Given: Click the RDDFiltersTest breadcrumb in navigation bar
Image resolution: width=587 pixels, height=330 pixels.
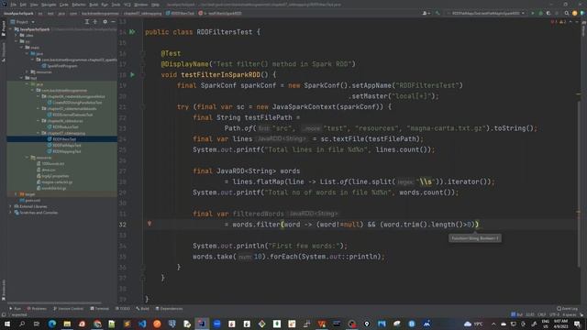Looking at the screenshot, I should [x=181, y=13].
